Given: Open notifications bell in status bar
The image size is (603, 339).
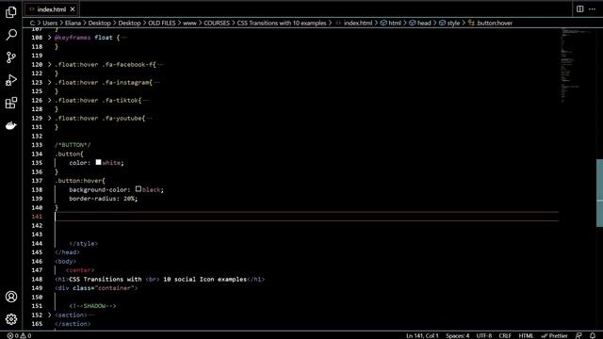Looking at the screenshot, I should click(x=593, y=335).
